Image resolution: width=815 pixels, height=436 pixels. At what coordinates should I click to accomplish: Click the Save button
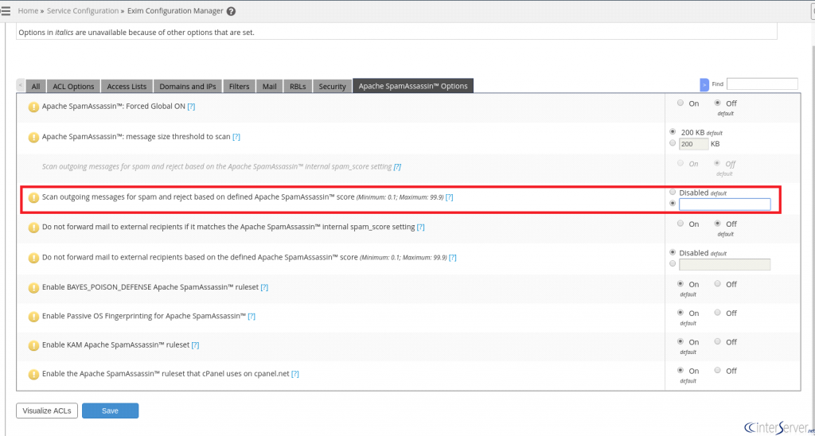point(110,411)
